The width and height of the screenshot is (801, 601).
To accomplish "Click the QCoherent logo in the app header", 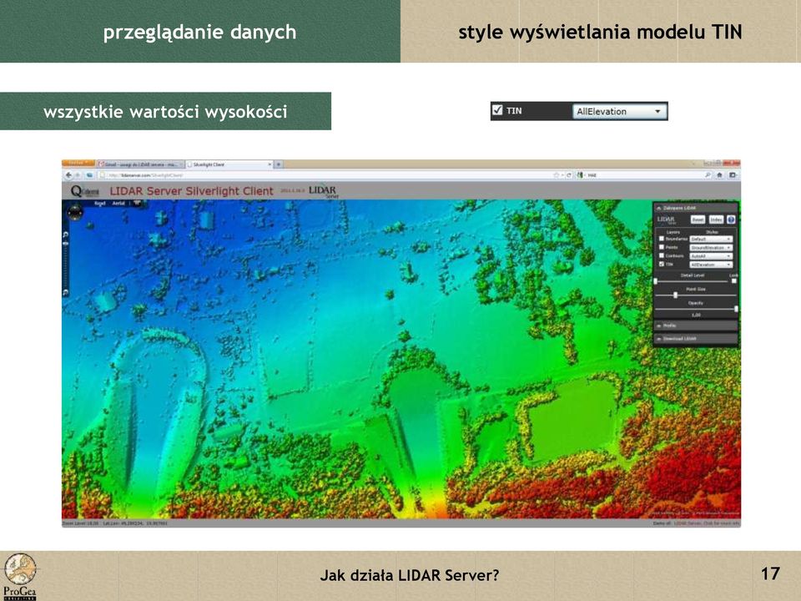I will [85, 191].
